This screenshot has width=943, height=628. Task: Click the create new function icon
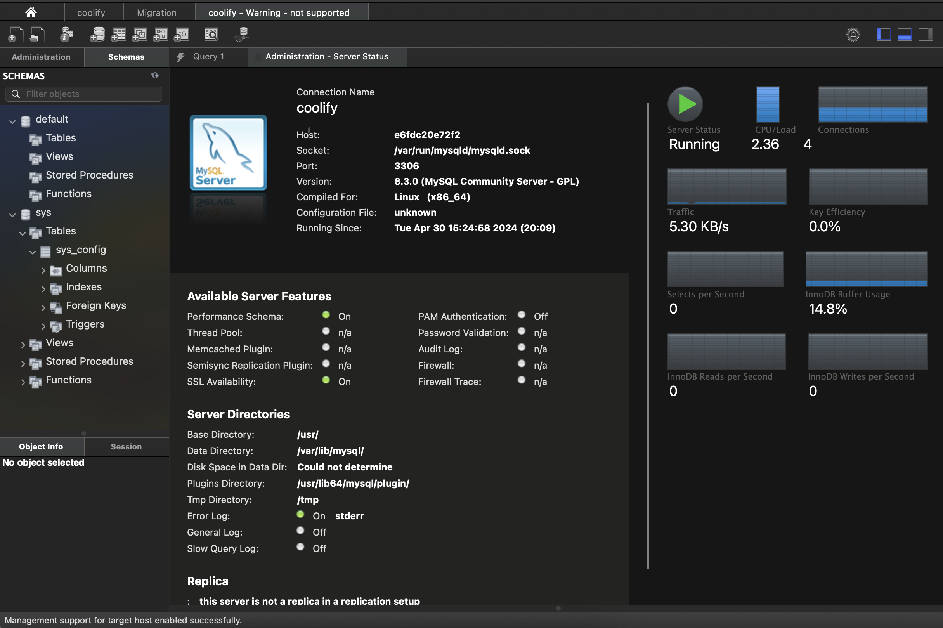(x=181, y=35)
